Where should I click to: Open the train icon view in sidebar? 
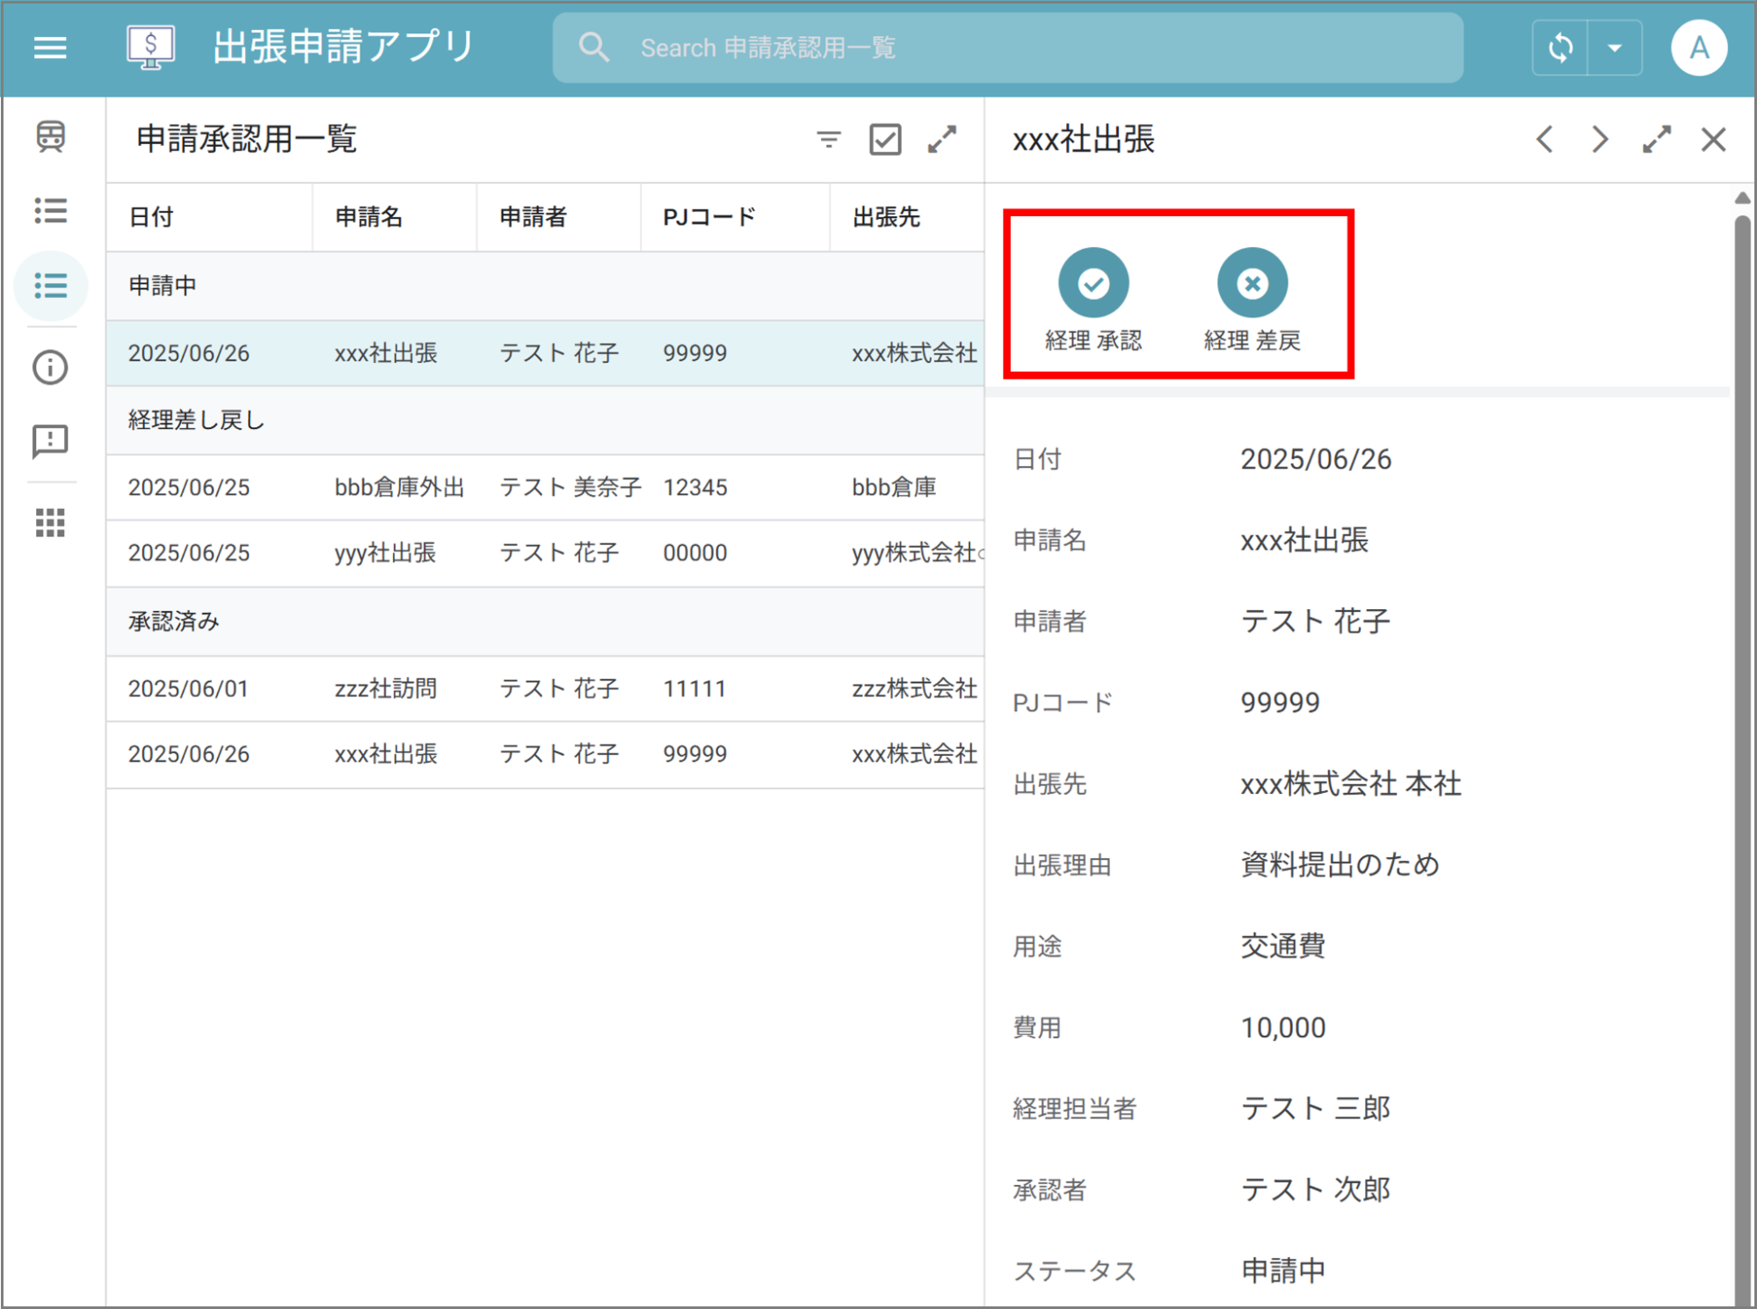(x=51, y=136)
